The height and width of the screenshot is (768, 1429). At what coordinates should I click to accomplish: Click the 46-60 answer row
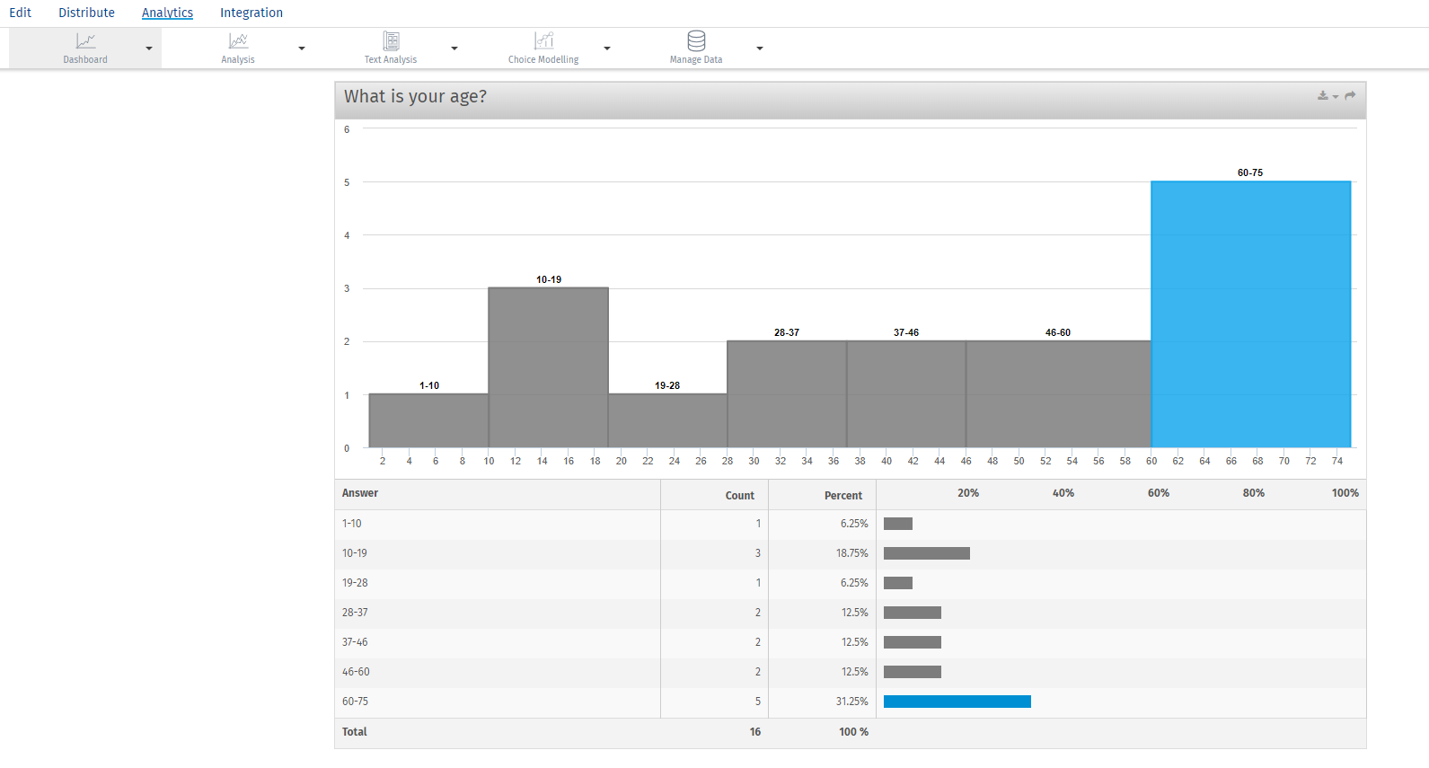pyautogui.click(x=851, y=672)
